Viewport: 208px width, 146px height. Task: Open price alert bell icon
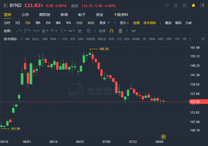click(x=176, y=5)
